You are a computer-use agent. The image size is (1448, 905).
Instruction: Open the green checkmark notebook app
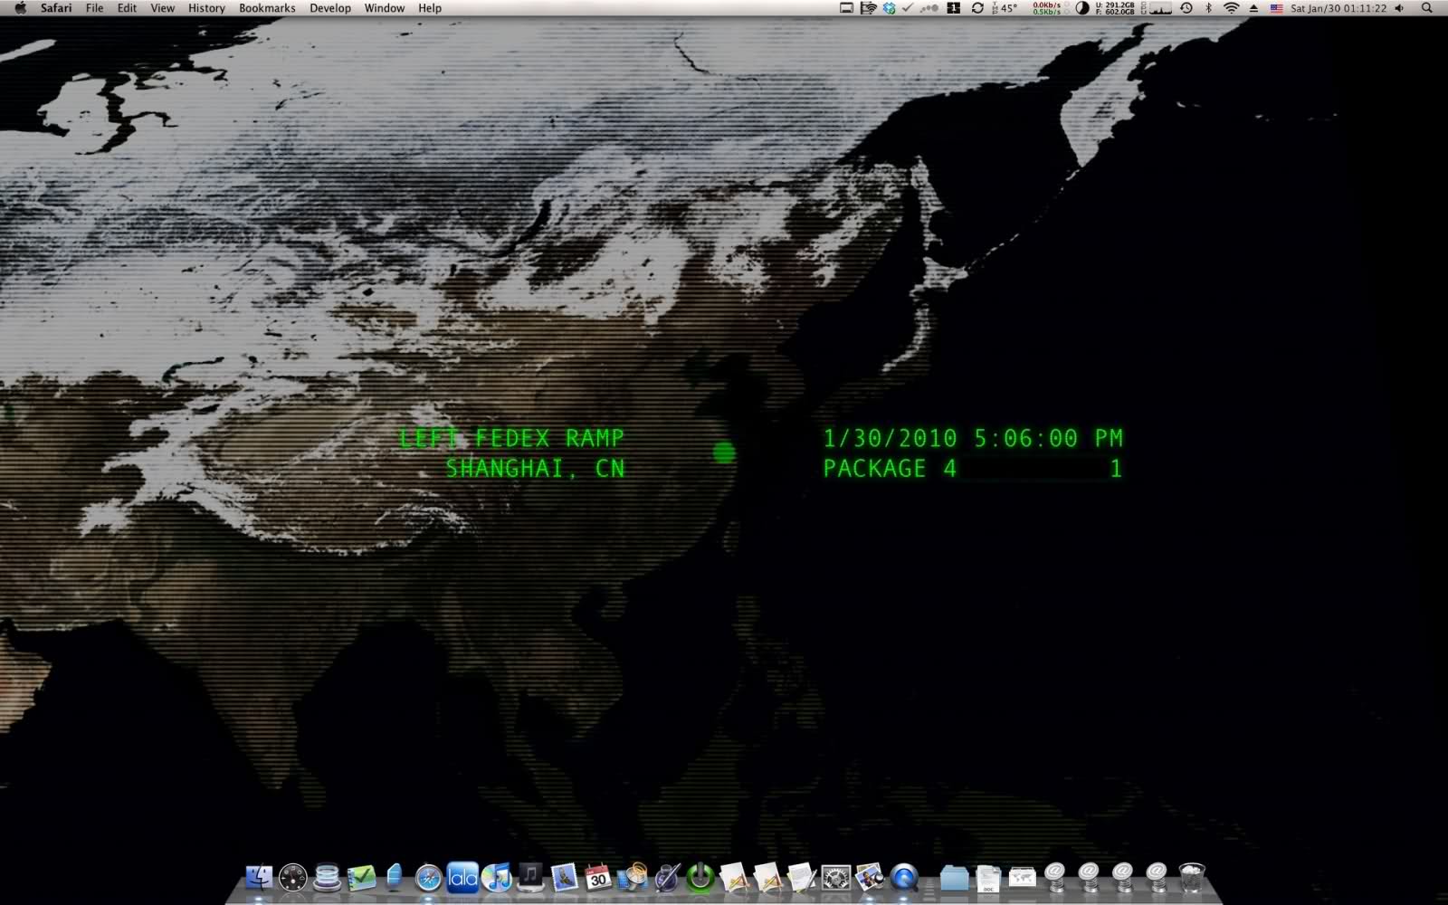point(361,877)
